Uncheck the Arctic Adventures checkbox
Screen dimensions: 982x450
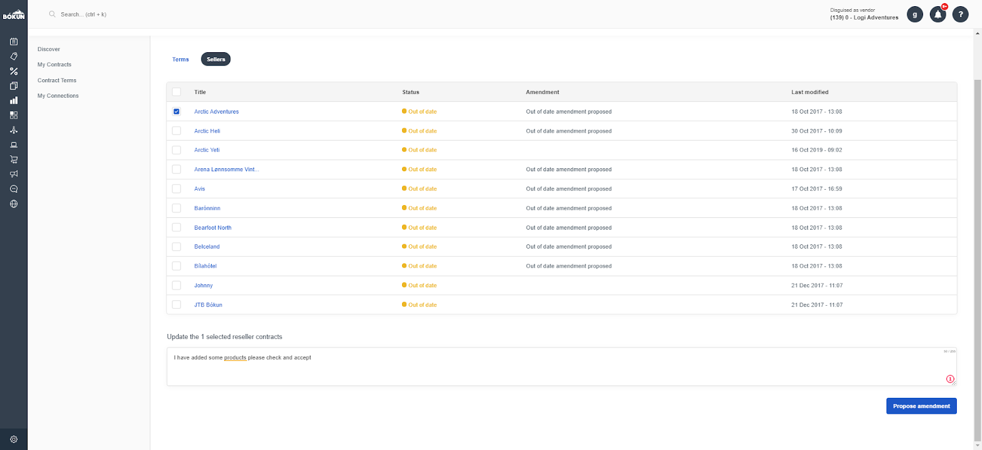[177, 112]
